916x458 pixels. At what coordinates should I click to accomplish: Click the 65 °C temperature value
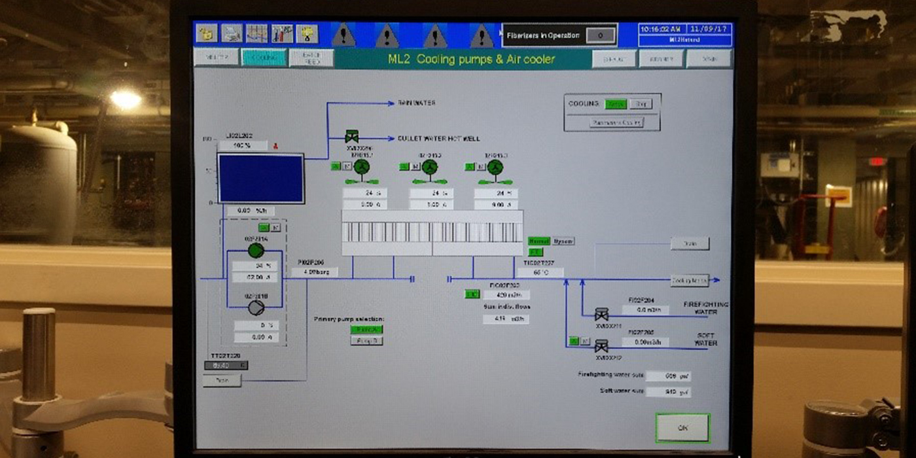(540, 272)
